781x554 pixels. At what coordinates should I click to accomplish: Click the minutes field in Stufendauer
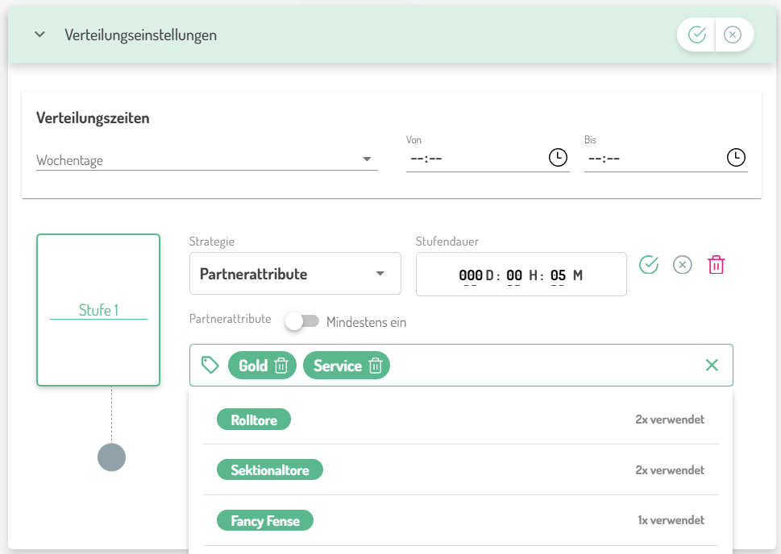(x=558, y=275)
